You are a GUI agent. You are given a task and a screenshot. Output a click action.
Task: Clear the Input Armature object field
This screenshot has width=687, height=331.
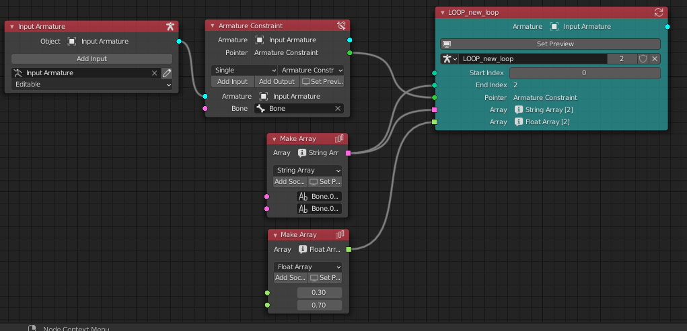pos(154,73)
